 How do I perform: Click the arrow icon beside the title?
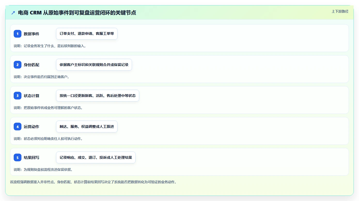[x=13, y=13]
